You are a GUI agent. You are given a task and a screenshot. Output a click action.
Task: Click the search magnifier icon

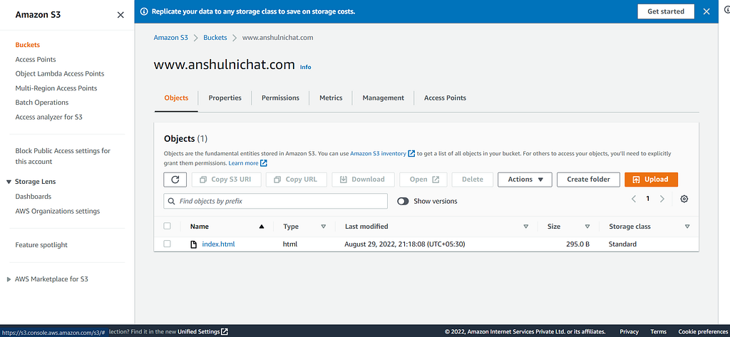coord(173,202)
